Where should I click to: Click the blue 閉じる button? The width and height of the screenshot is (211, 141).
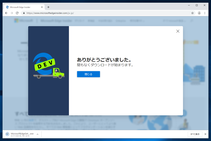[88, 74]
